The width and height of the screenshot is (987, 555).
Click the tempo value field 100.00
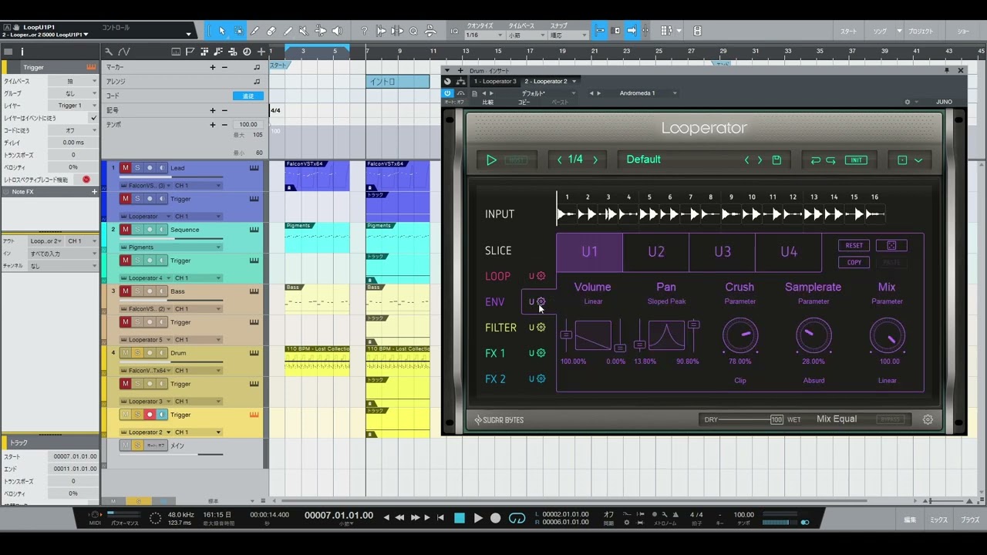tap(248, 124)
